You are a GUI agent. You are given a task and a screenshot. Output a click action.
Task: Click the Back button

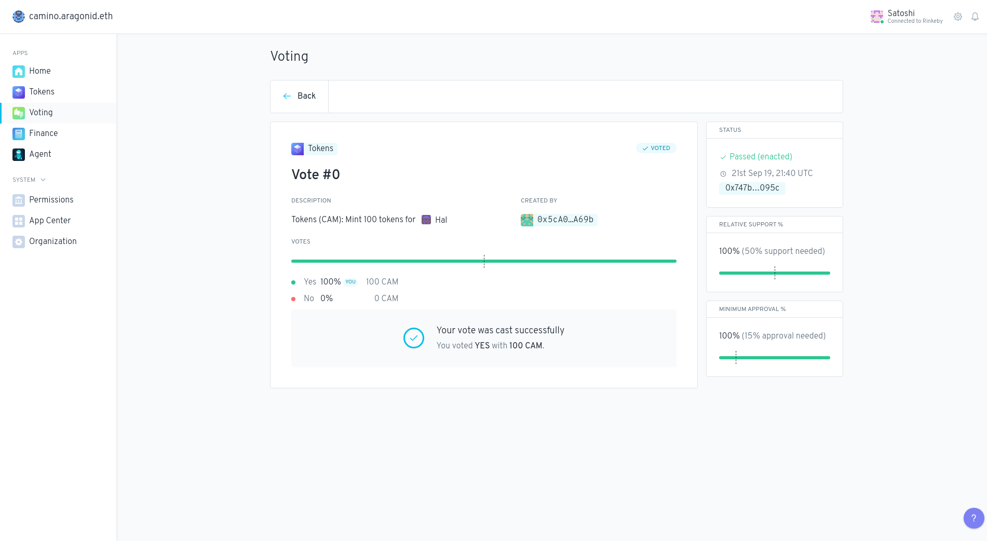(300, 96)
